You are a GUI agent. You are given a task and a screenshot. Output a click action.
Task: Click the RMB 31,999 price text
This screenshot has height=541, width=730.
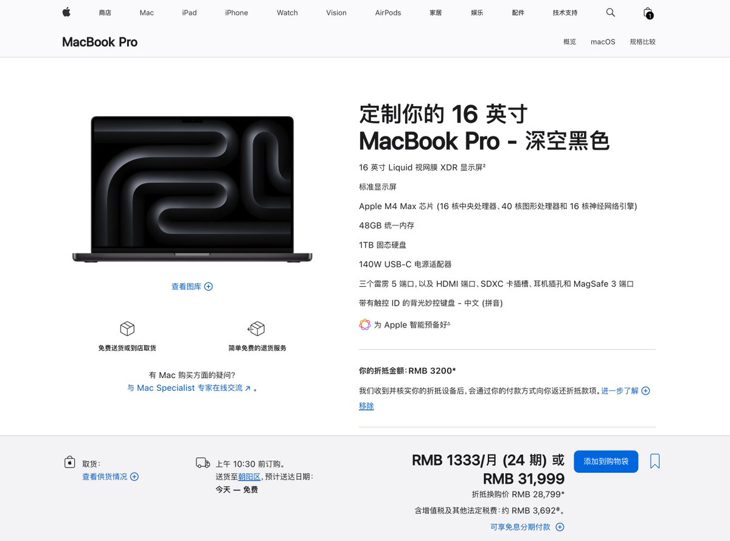tap(524, 479)
